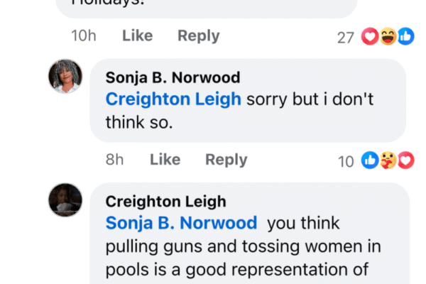
Task: Click Sonja B. Norwood's comment author name
Action: pos(173,77)
